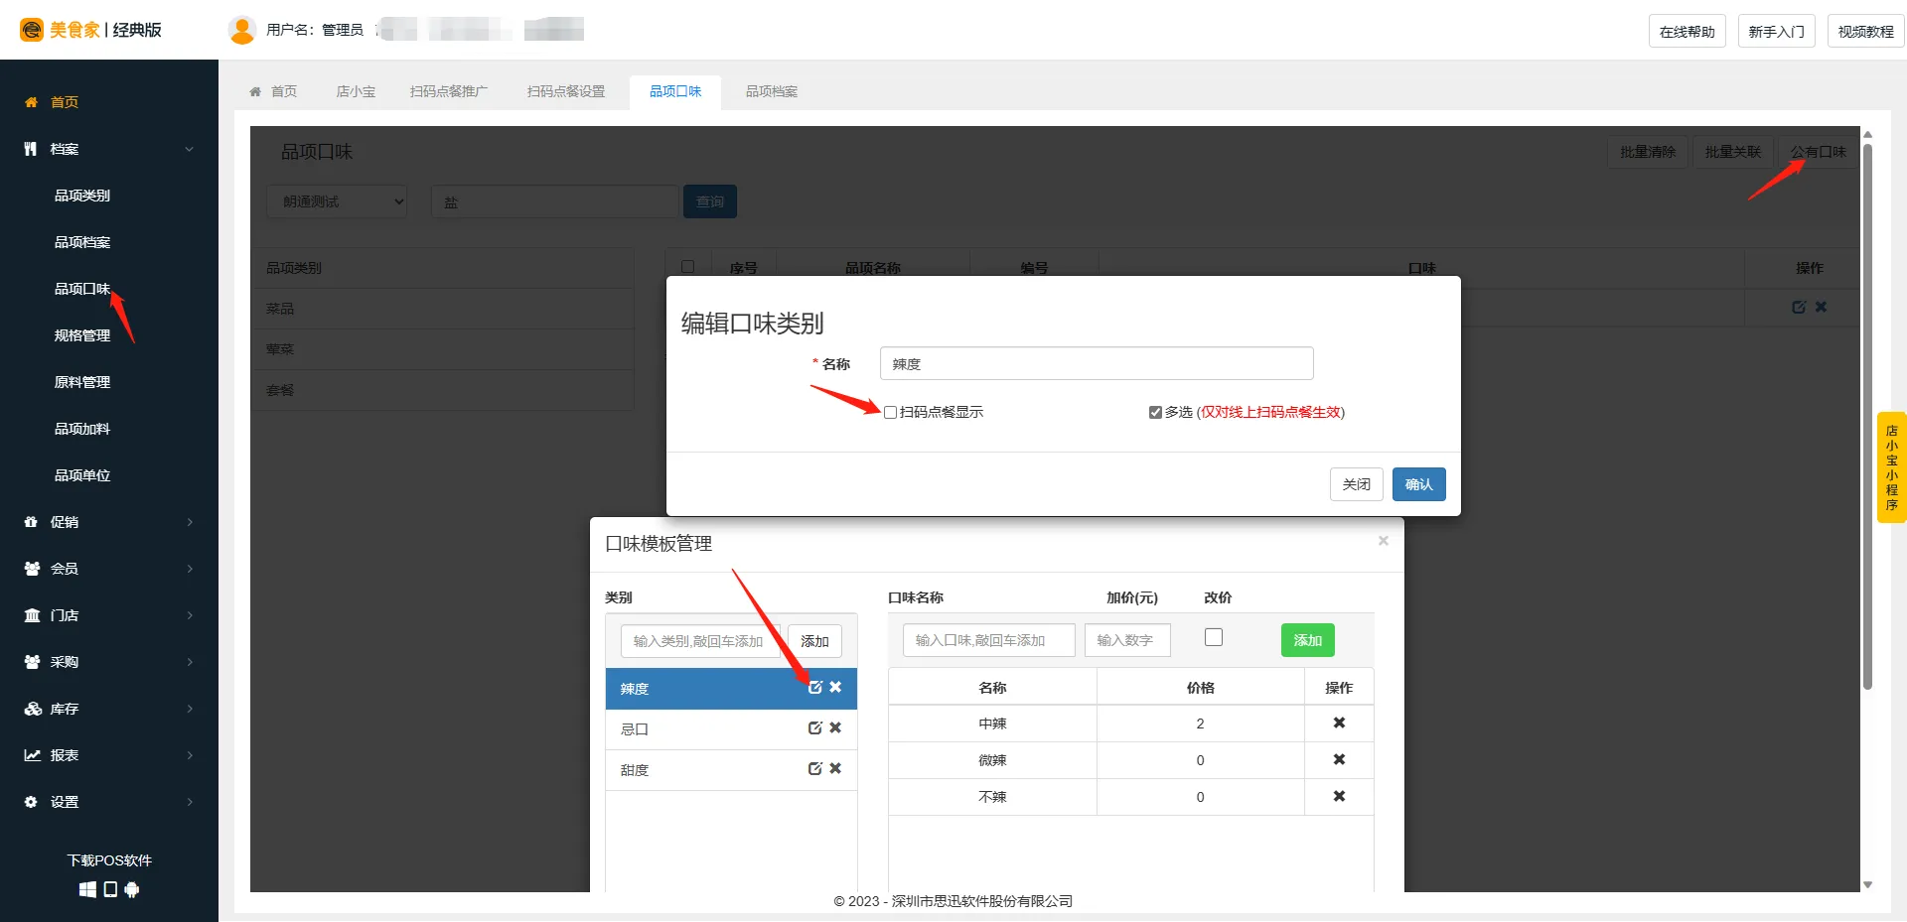Delete the 微辣 flavor row
1907x922 pixels.
point(1339,760)
